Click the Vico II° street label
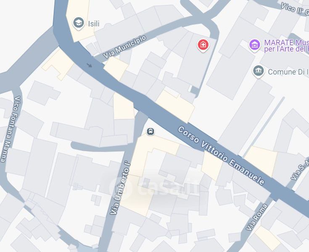The width and height of the screenshot is (309, 252). click(x=295, y=9)
